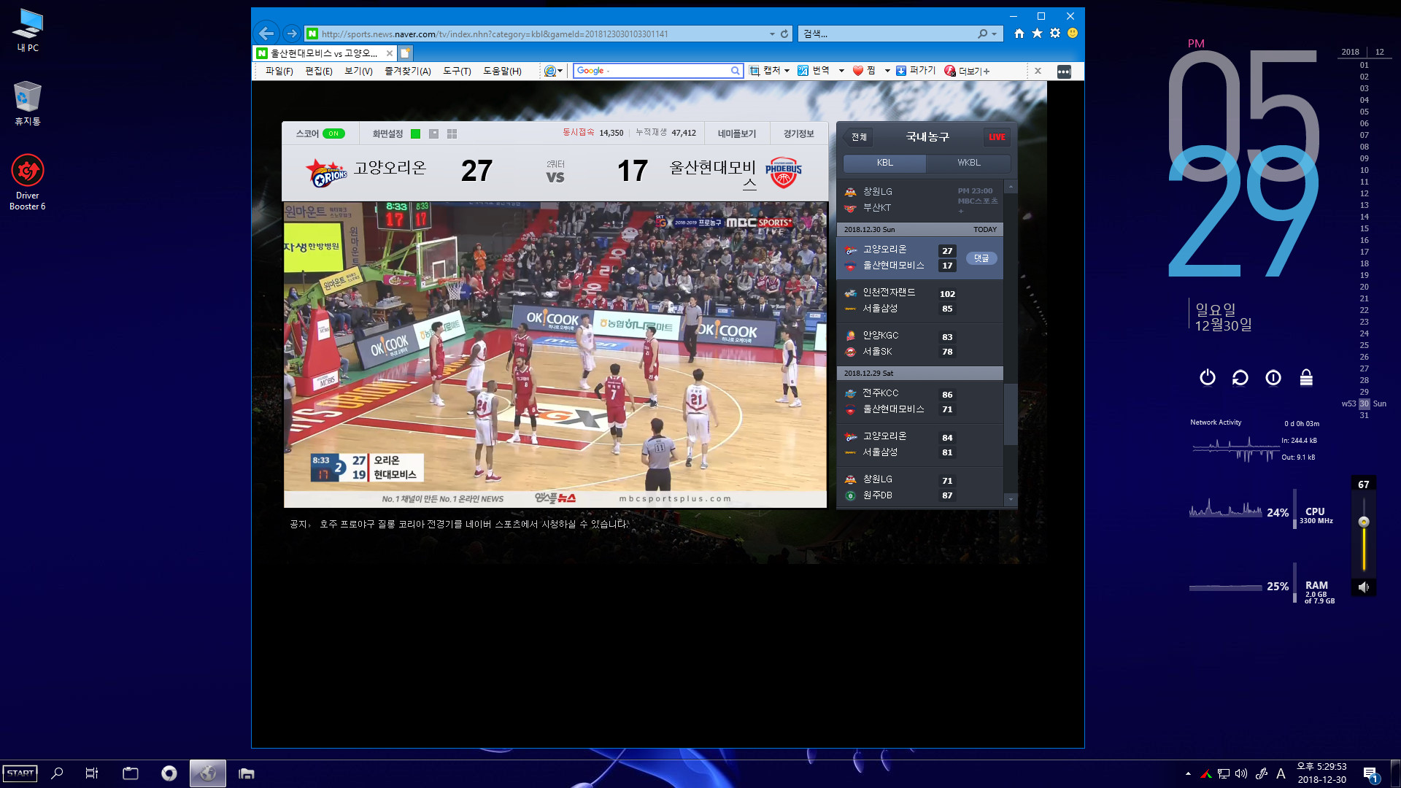Open taskbar search magnifier
This screenshot has width=1401, height=788.
[57, 773]
